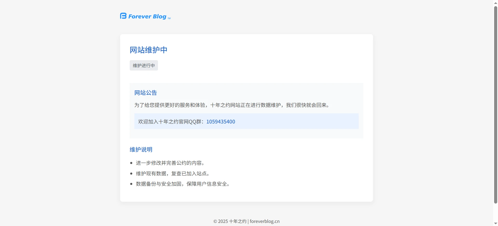Click the Forever Blog "B" logo icon
Viewport: 498px width, 226px height.
pos(123,16)
